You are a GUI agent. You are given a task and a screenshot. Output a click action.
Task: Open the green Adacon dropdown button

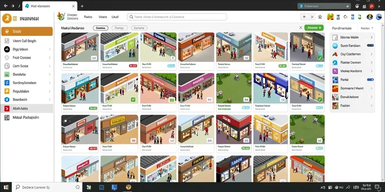pyautogui.click(x=314, y=28)
